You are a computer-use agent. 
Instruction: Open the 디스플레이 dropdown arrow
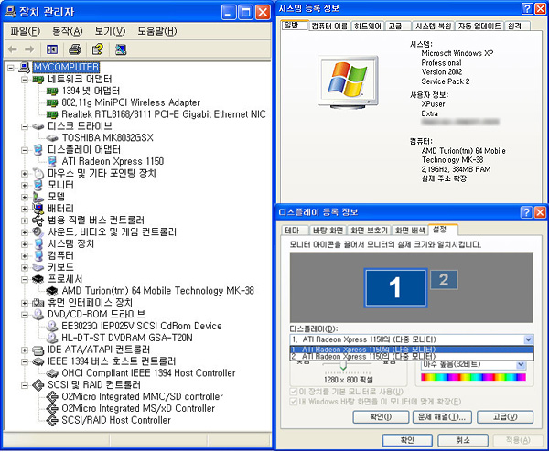528,339
